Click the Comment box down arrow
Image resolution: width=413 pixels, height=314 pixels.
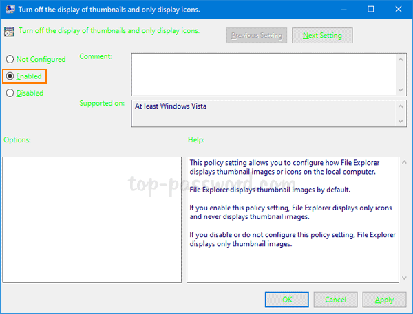point(401,90)
